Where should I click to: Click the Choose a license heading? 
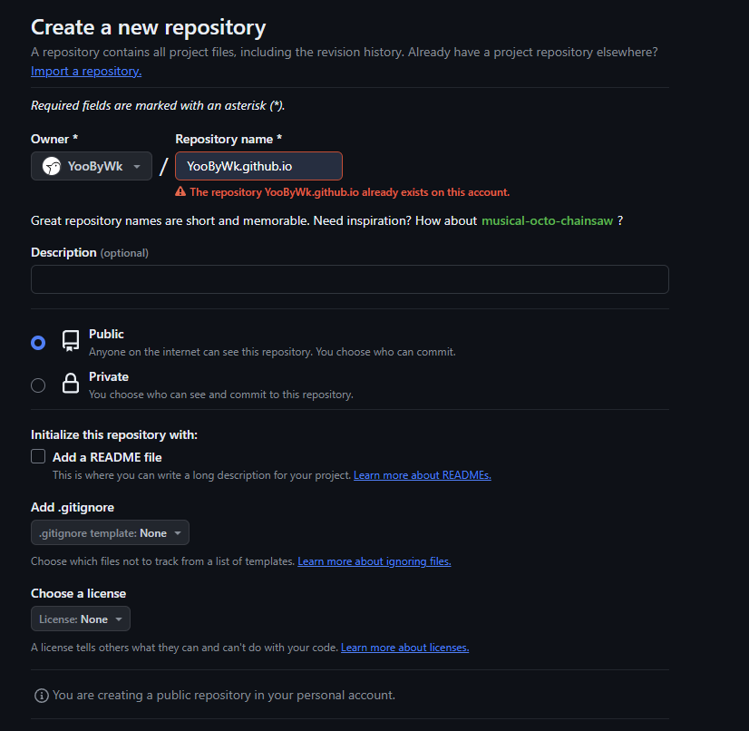[79, 594]
